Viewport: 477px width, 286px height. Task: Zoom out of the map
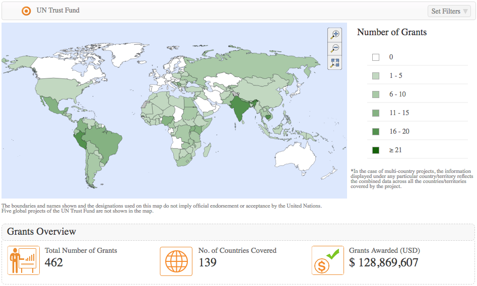click(x=334, y=48)
